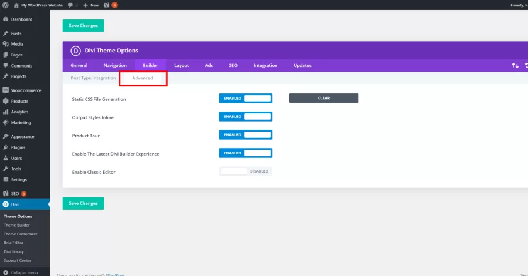Click the top Save Changes button
This screenshot has width=528, height=276.
pos(83,26)
